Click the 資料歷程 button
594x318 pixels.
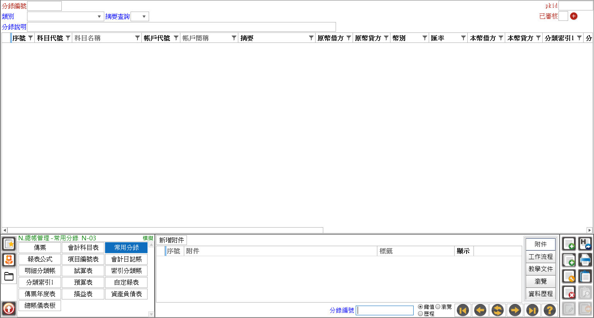pos(540,294)
